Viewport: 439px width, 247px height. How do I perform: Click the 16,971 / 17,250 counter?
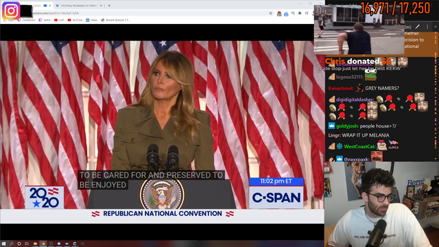395,8
